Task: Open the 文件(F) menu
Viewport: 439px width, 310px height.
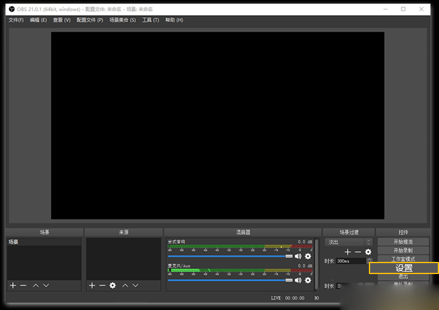Action: point(16,20)
